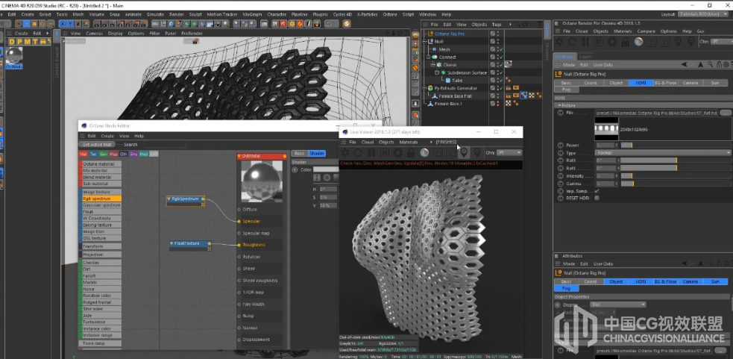This screenshot has width=733, height=359.
Task: Open the Display dropdown in Object Properties
Action: tap(617, 305)
